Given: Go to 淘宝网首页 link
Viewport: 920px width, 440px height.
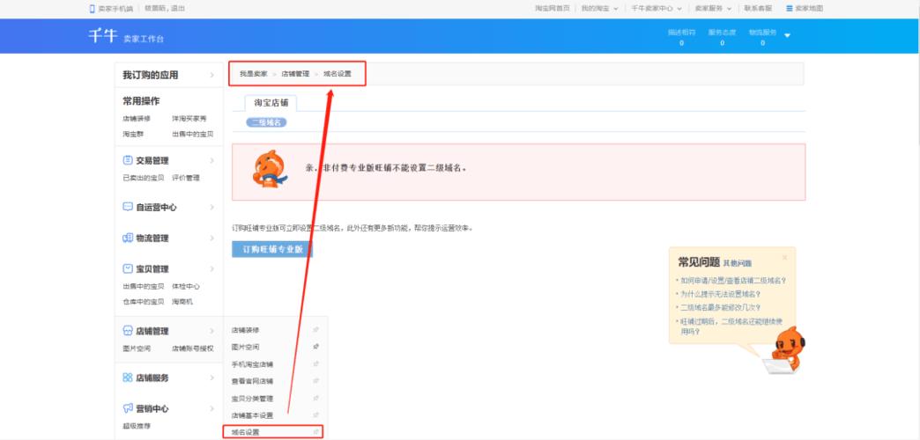Looking at the screenshot, I should (x=553, y=9).
